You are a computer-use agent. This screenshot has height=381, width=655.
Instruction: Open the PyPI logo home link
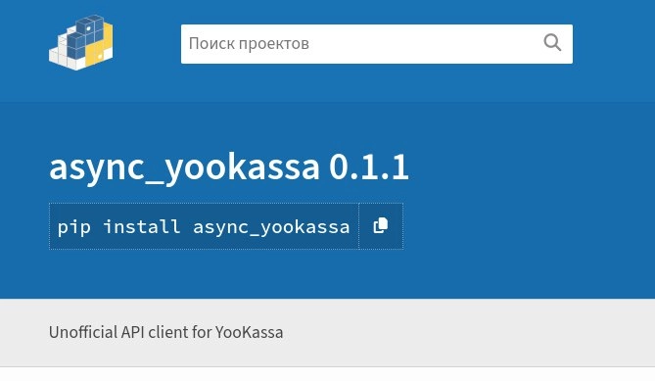coord(81,42)
